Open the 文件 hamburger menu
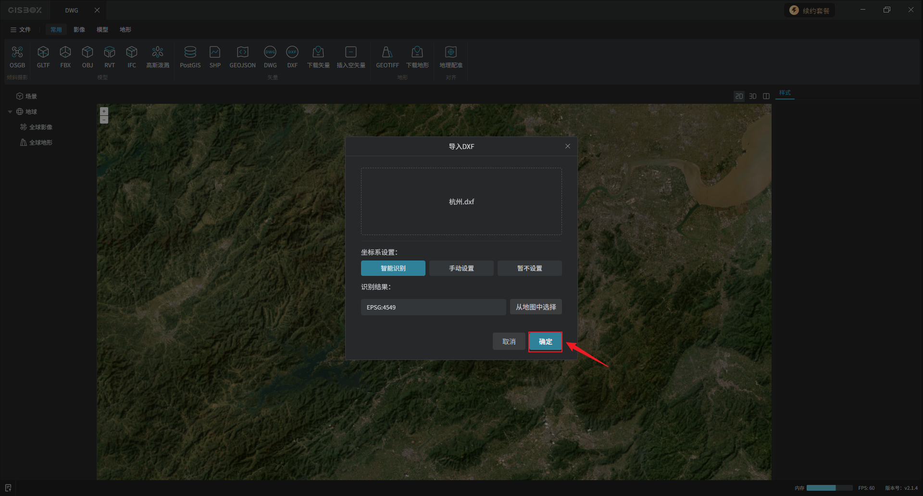The height and width of the screenshot is (496, 923). coord(20,30)
